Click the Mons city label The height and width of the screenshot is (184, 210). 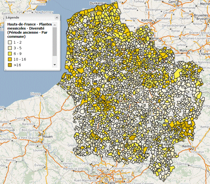pos(183,51)
